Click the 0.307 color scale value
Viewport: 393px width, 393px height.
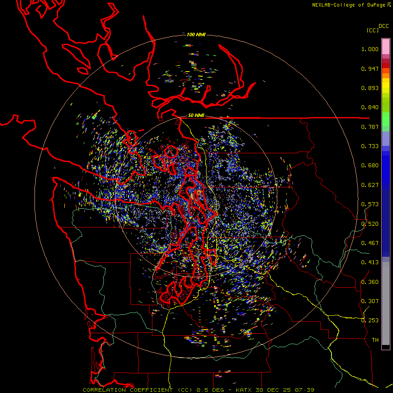point(370,301)
